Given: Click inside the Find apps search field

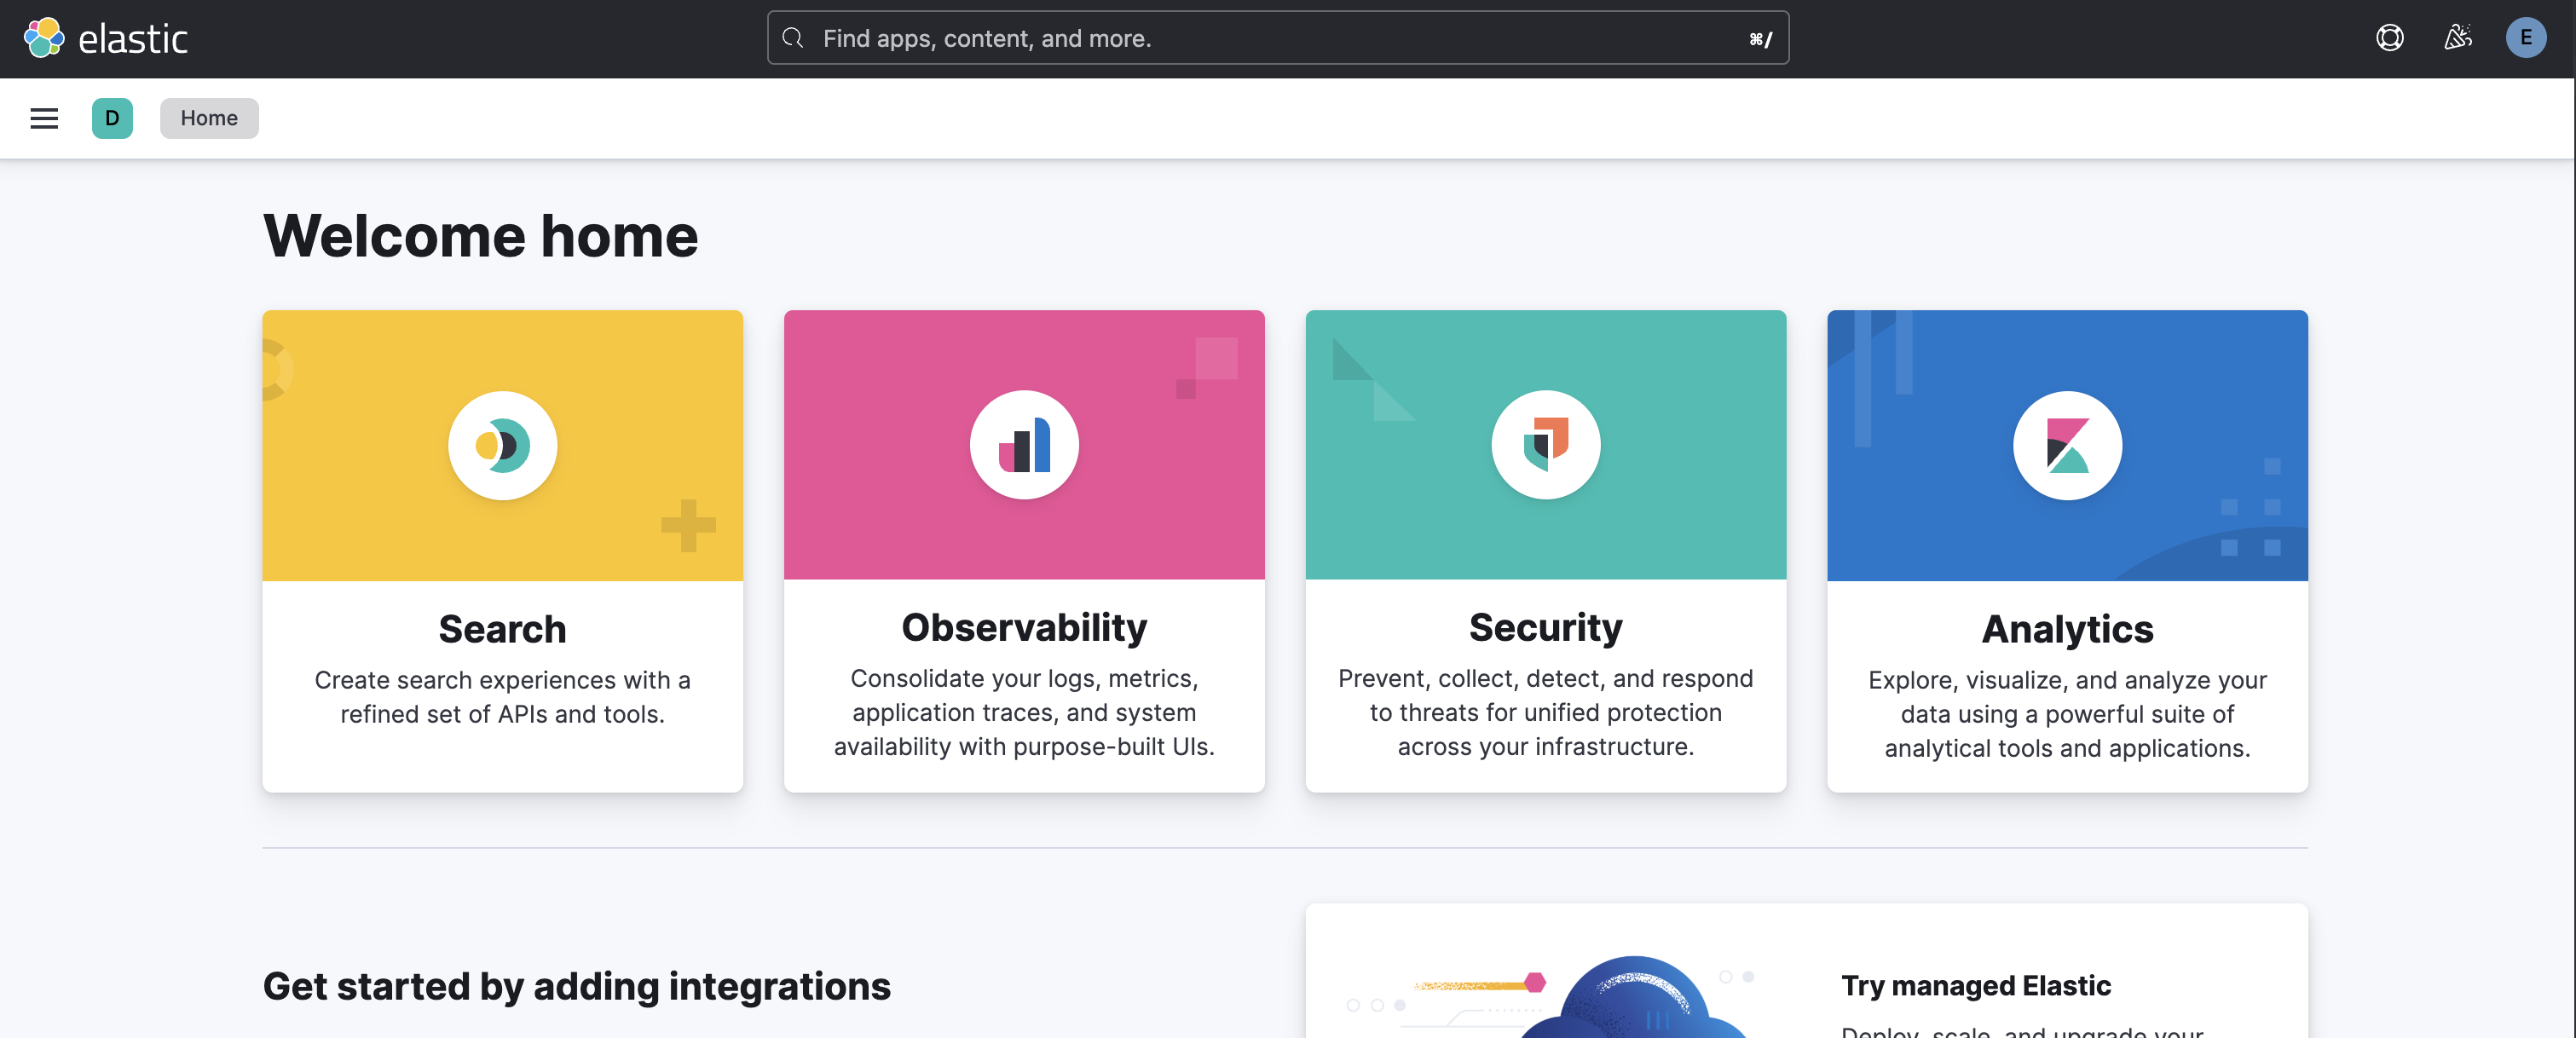Looking at the screenshot, I should [x=1100, y=38].
